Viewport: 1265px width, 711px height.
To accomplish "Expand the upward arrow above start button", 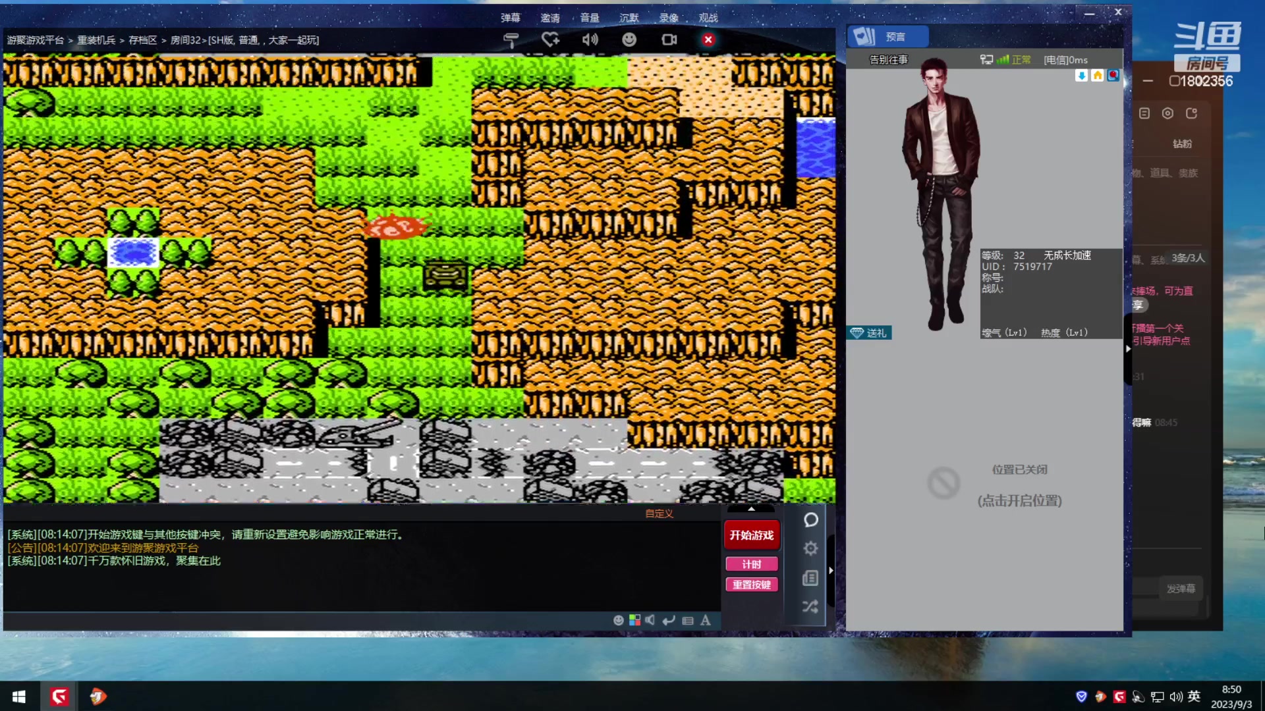I will pos(751,509).
